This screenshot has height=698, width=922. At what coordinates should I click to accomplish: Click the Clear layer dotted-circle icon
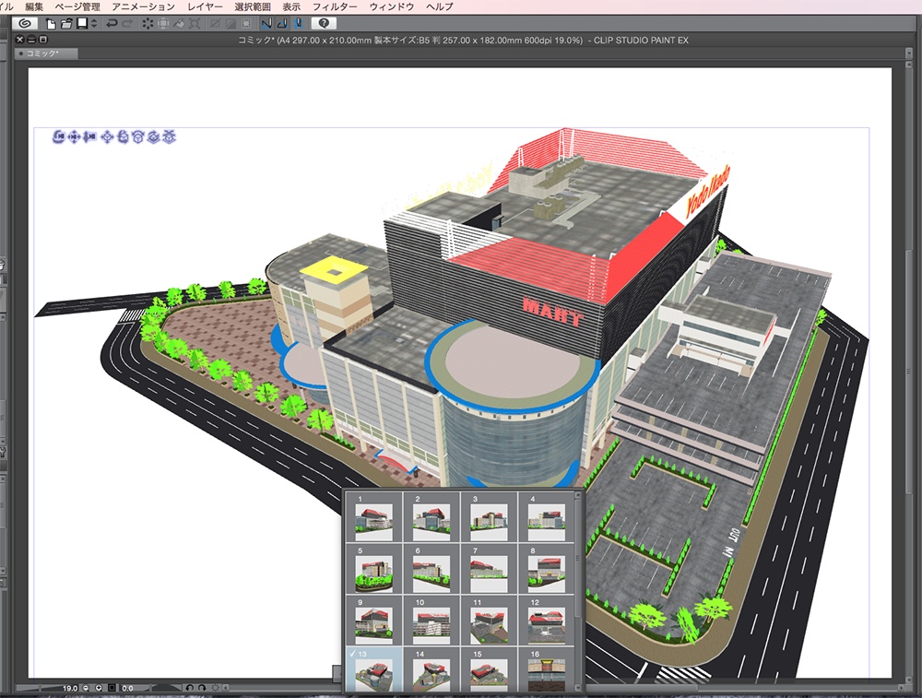click(148, 24)
